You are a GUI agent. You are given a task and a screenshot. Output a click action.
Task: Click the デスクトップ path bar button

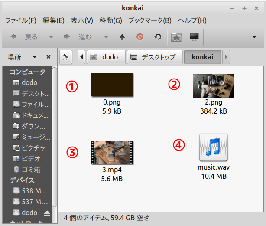[x=153, y=57]
